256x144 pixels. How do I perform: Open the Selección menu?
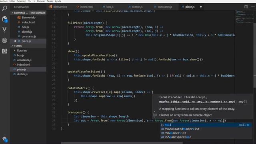pyautogui.click(x=21, y=1)
